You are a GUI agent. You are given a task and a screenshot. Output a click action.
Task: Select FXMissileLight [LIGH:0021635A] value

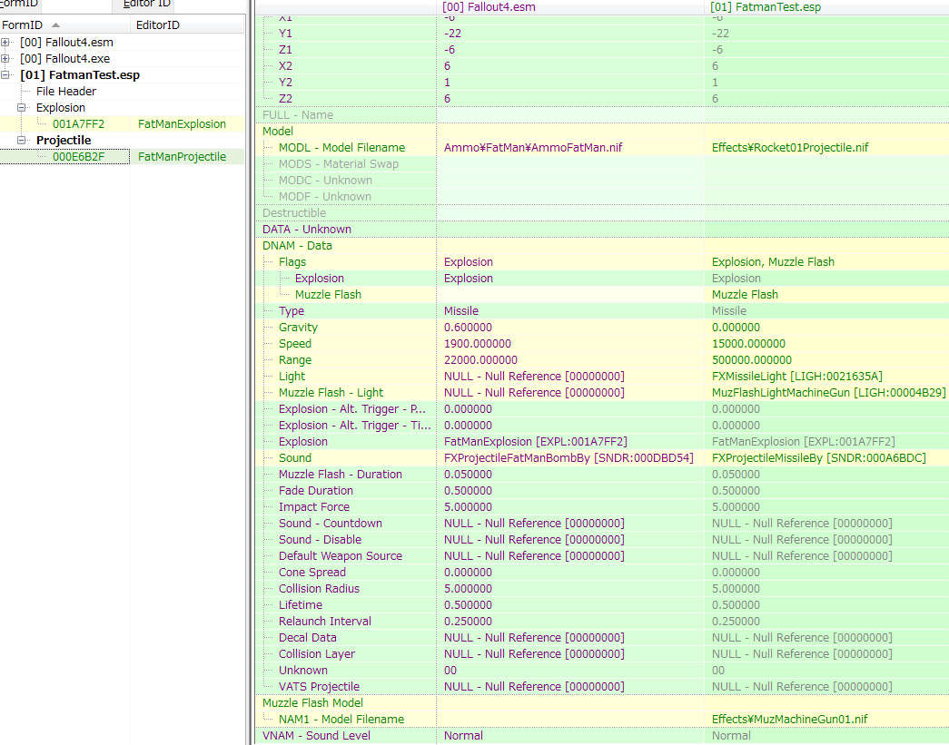pyautogui.click(x=796, y=376)
